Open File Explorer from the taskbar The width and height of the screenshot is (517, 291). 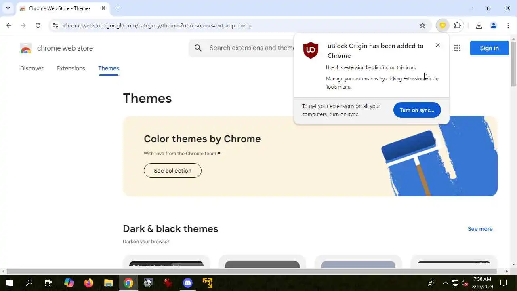coord(108,283)
